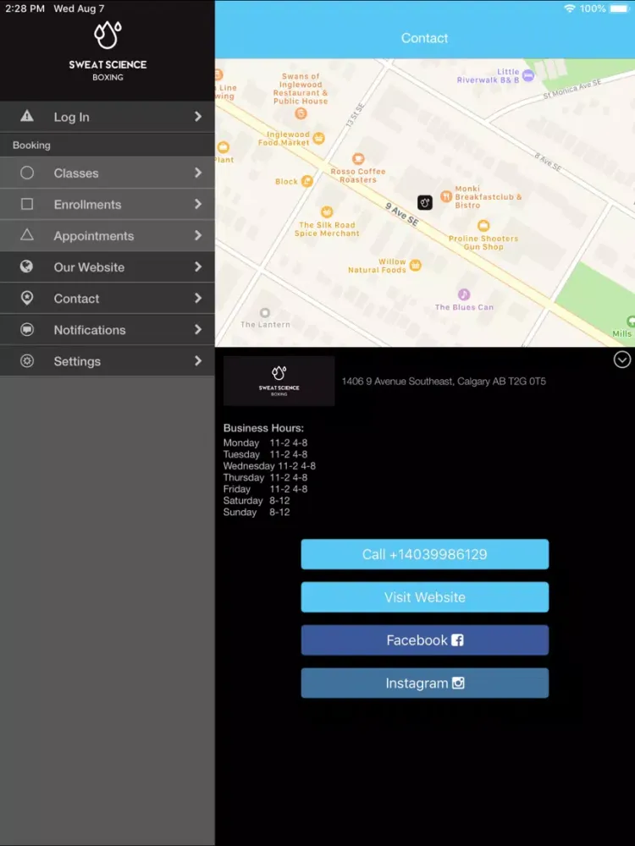The width and height of the screenshot is (635, 846).
Task: Click the triangle icon next to Appointments
Action: 27,234
